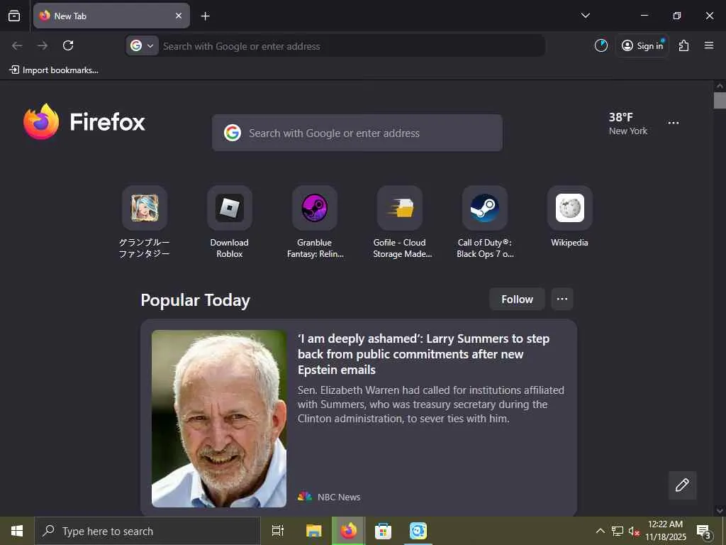
Task: Reload the current page
Action: pos(68,45)
